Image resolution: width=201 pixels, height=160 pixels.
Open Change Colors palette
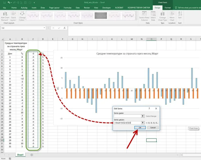point(22,16)
